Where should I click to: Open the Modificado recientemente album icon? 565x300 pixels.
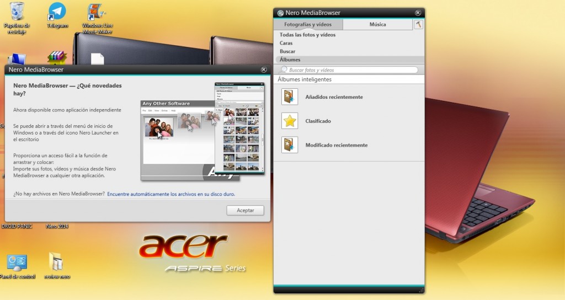290,145
